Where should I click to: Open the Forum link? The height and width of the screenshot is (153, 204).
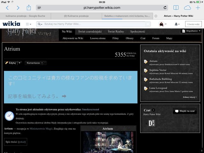pos(156,38)
